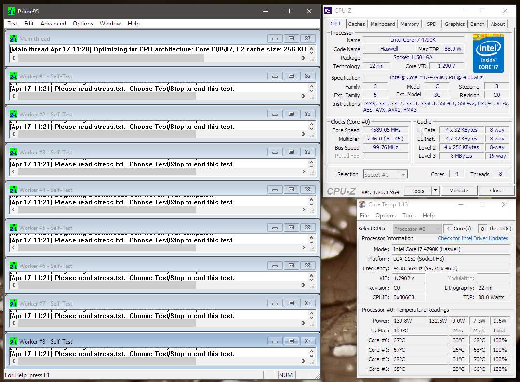Open the Help menu in Prime95

(133, 24)
